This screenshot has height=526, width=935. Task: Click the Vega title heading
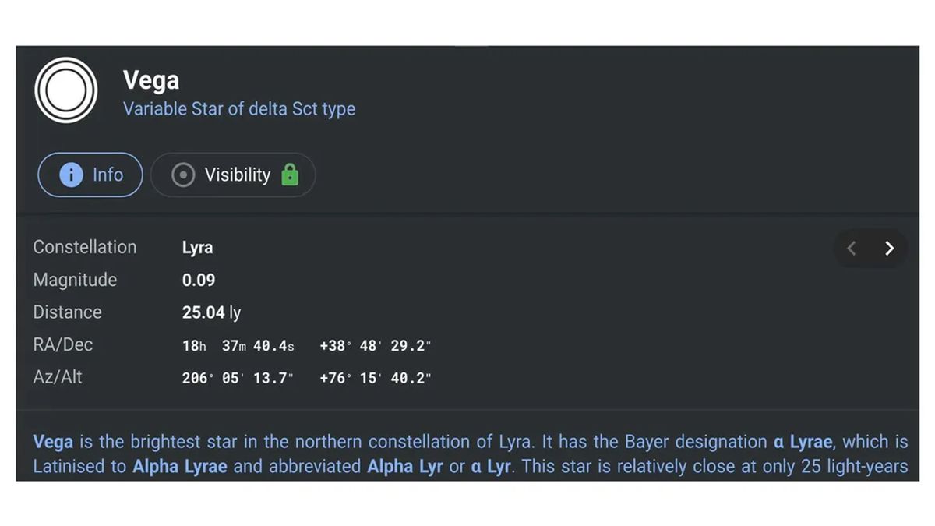click(151, 79)
